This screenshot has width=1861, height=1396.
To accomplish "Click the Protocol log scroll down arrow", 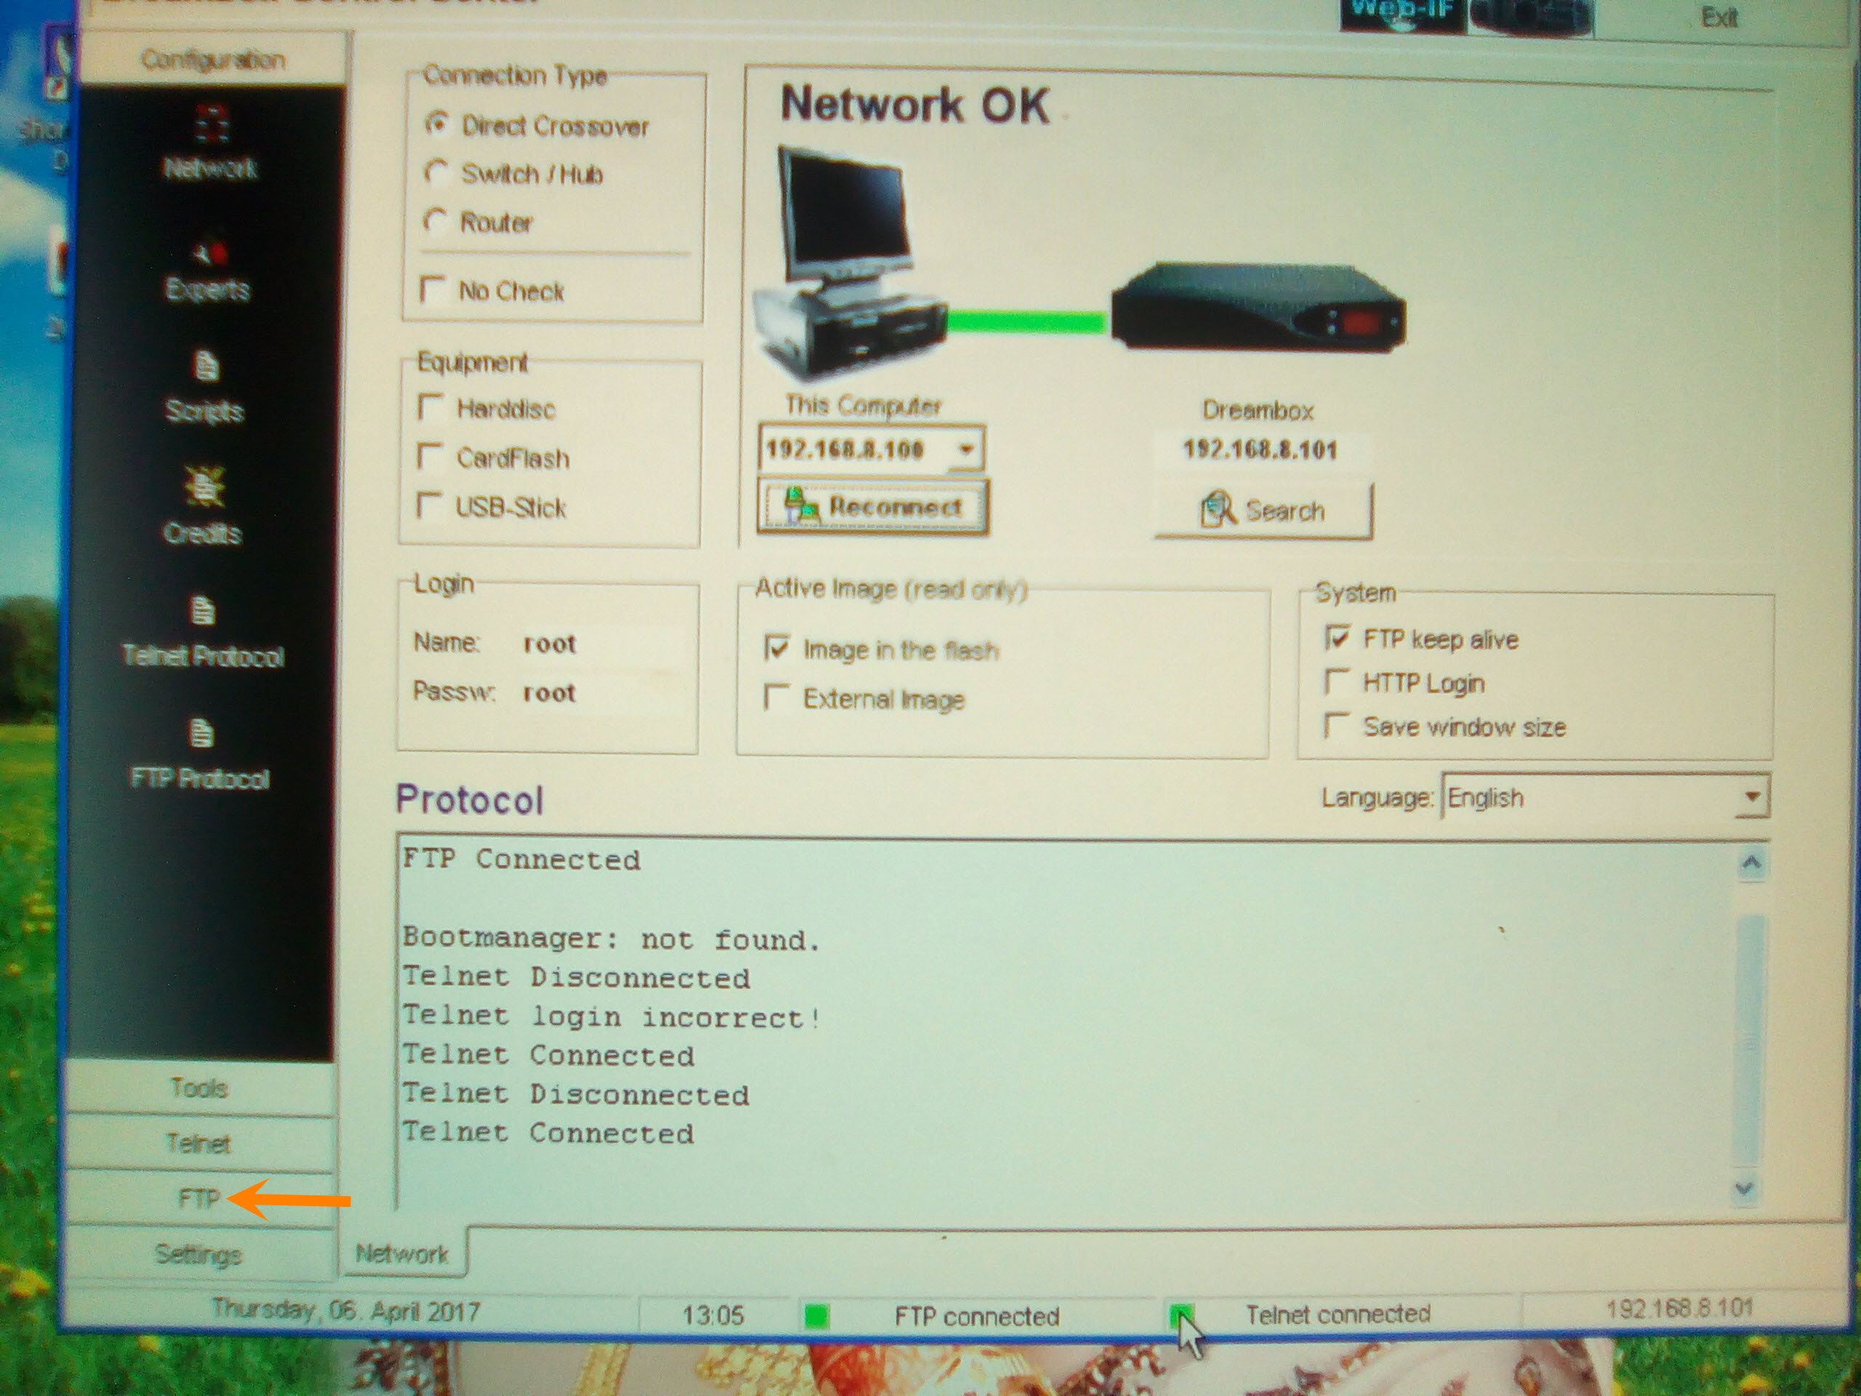I will [x=1744, y=1189].
